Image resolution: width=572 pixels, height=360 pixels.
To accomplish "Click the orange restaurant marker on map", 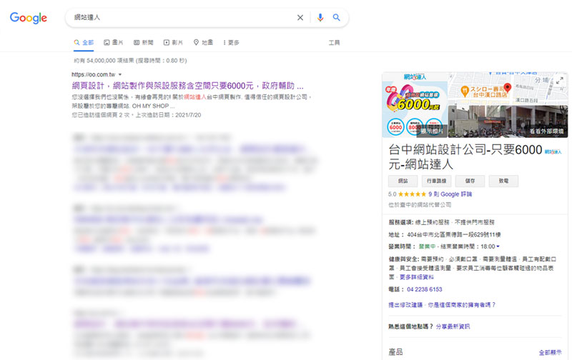I will point(464,91).
